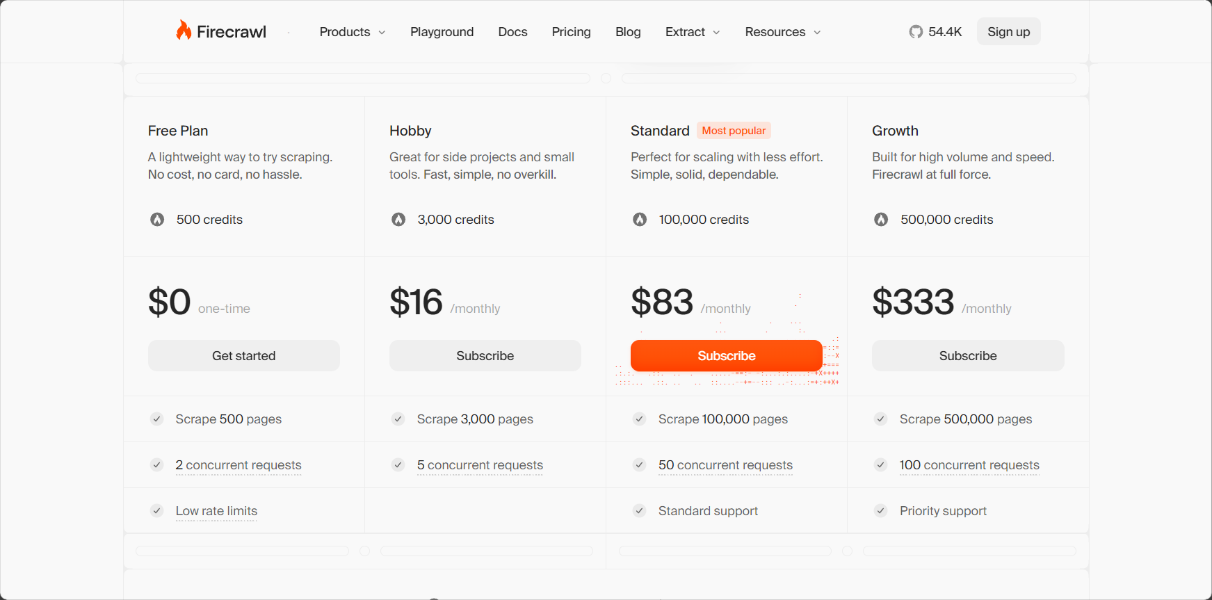The image size is (1212, 600).
Task: Click the 'Scrape 500 pages' text
Action: click(228, 419)
